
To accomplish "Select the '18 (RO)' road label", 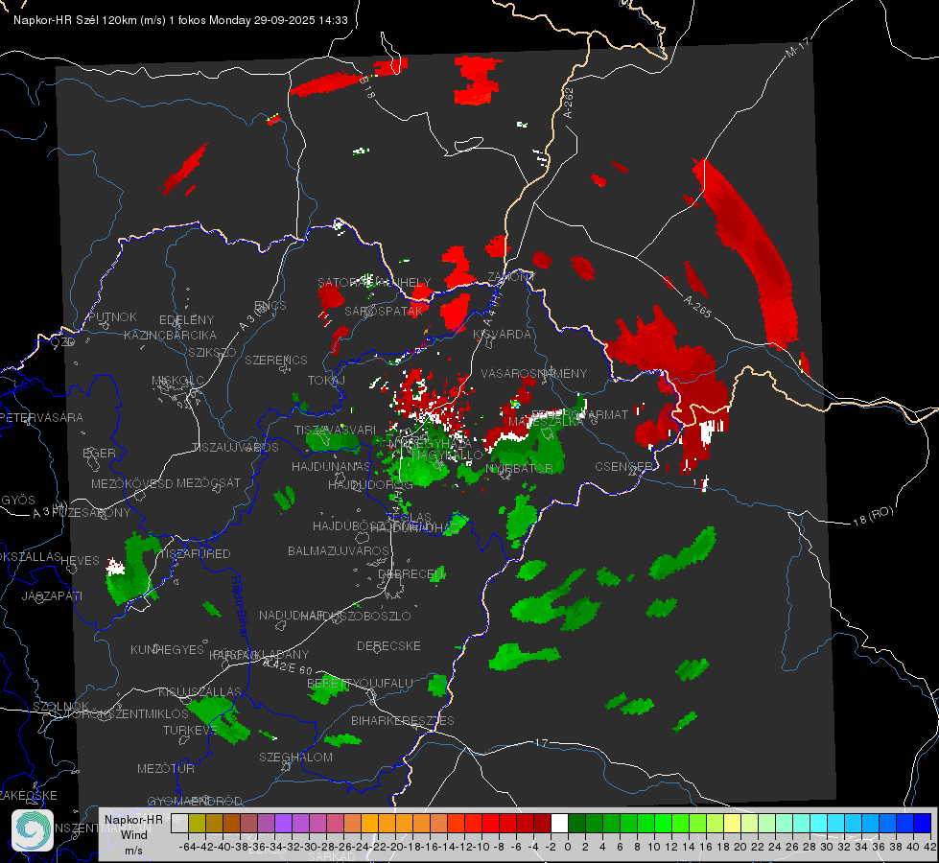I will [873, 516].
